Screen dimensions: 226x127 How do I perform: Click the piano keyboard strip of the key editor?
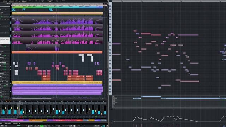[110, 48]
